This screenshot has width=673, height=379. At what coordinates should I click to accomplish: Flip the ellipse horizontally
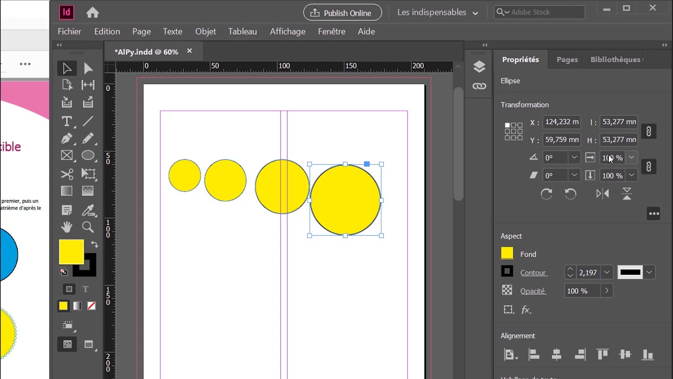tap(603, 194)
